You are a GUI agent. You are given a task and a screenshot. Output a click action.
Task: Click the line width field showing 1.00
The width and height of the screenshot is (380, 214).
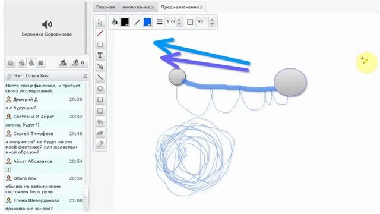pyautogui.click(x=171, y=22)
